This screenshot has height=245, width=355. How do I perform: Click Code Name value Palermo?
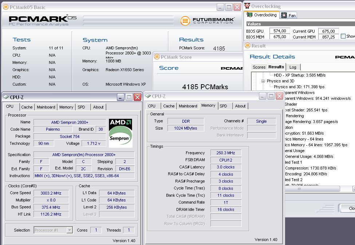(x=53, y=129)
